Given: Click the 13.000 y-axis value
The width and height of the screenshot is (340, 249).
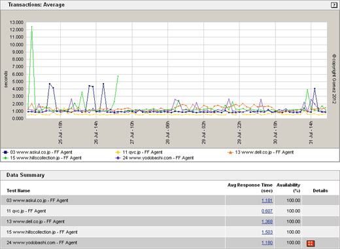Looking at the screenshot, I should click(16, 22).
